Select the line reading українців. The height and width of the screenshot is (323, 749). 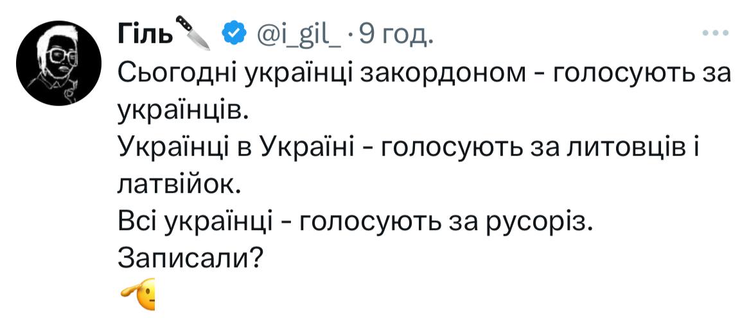(184, 111)
